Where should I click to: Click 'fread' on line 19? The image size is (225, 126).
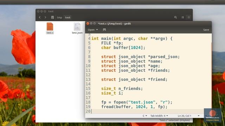107,107
